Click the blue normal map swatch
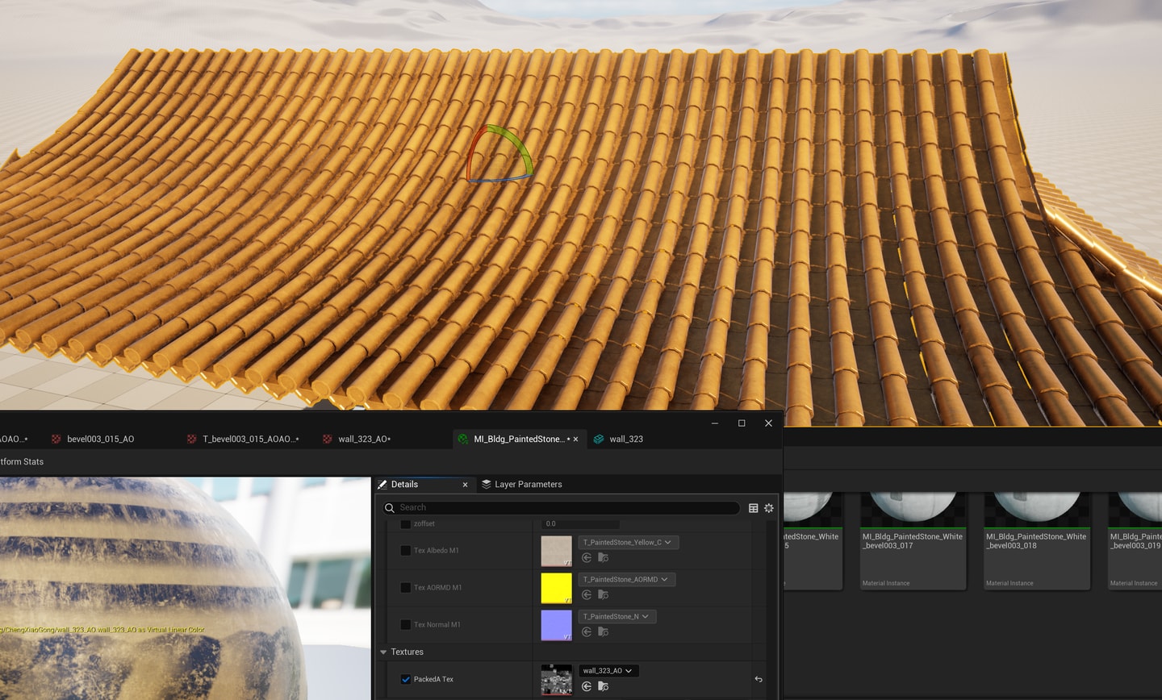The height and width of the screenshot is (700, 1162). pos(556,625)
